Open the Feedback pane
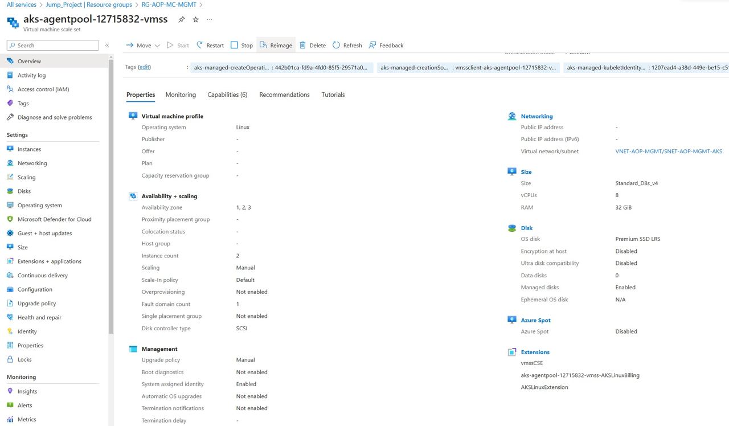The height and width of the screenshot is (426, 729). click(x=386, y=46)
